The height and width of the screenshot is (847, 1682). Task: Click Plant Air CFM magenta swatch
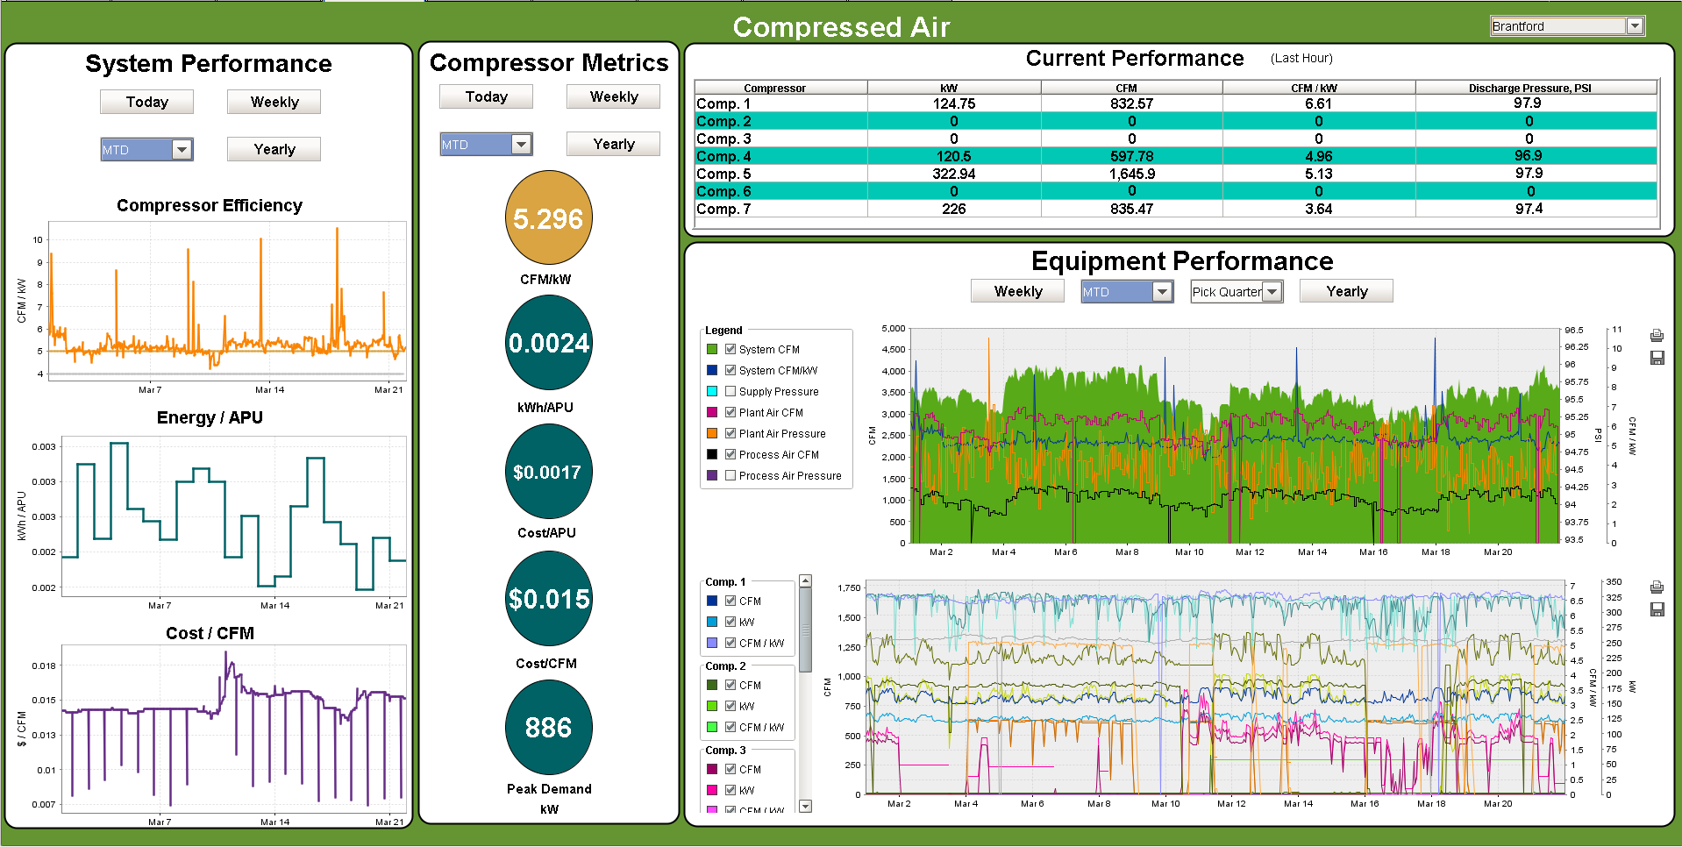pos(712,412)
